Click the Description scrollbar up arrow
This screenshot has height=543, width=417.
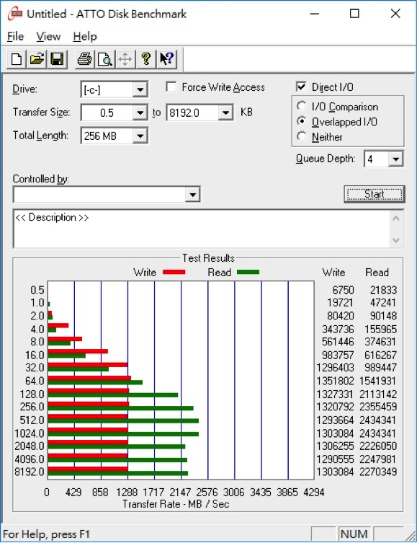(396, 218)
